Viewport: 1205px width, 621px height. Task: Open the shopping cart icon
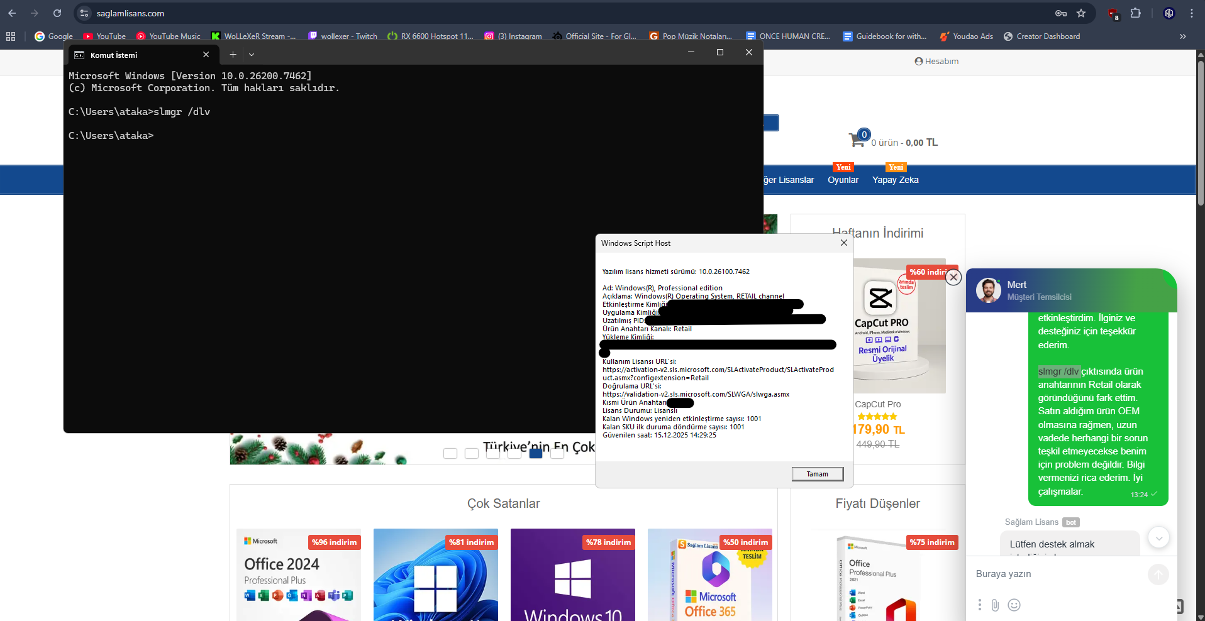(x=858, y=139)
